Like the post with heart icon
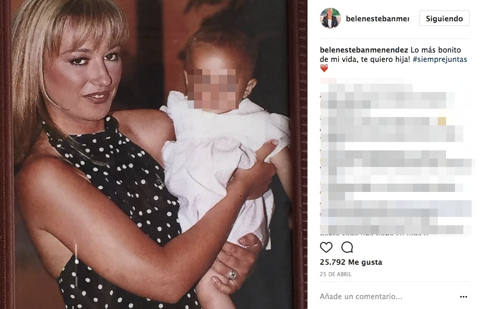 coord(326,247)
